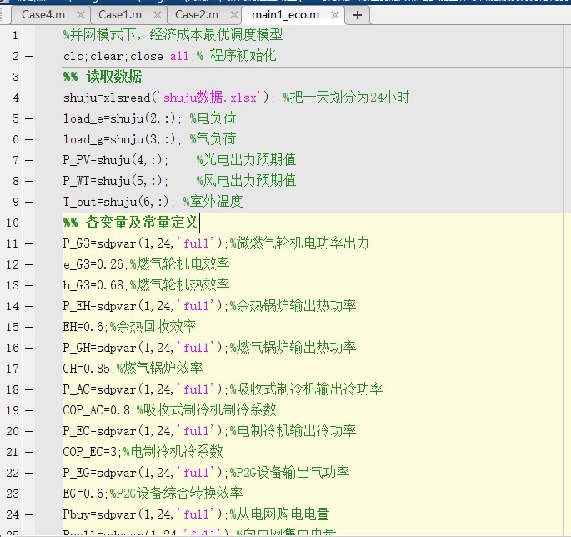Click line number 10 in the gutter

click(12, 223)
